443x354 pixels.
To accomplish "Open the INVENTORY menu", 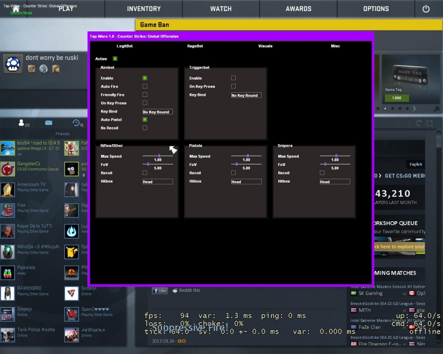I will [144, 9].
